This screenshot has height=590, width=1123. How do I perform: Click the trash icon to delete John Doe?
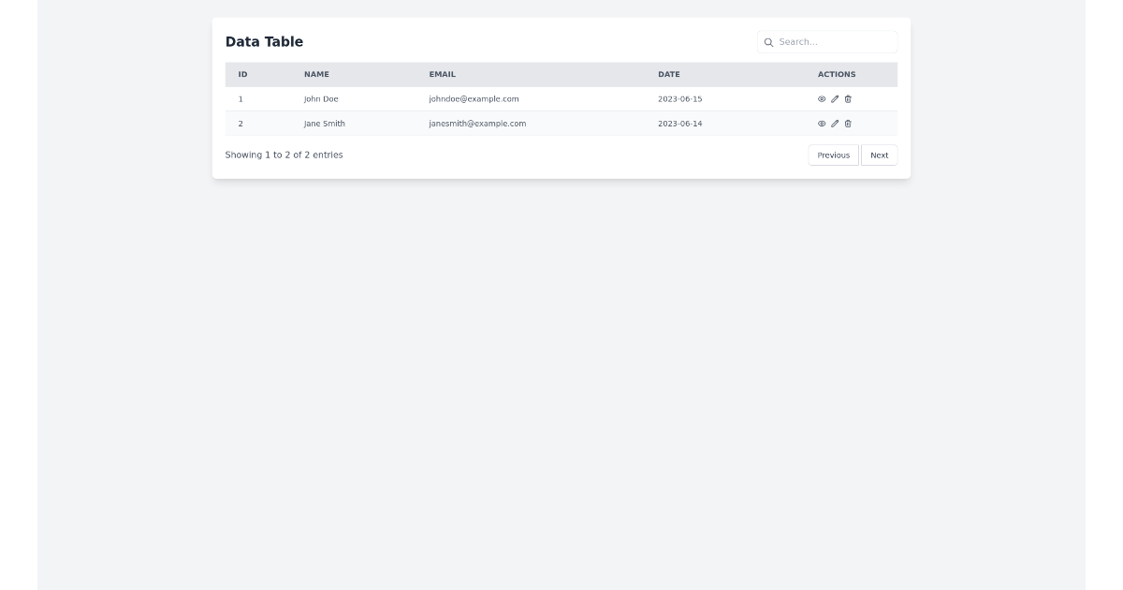[x=848, y=98]
